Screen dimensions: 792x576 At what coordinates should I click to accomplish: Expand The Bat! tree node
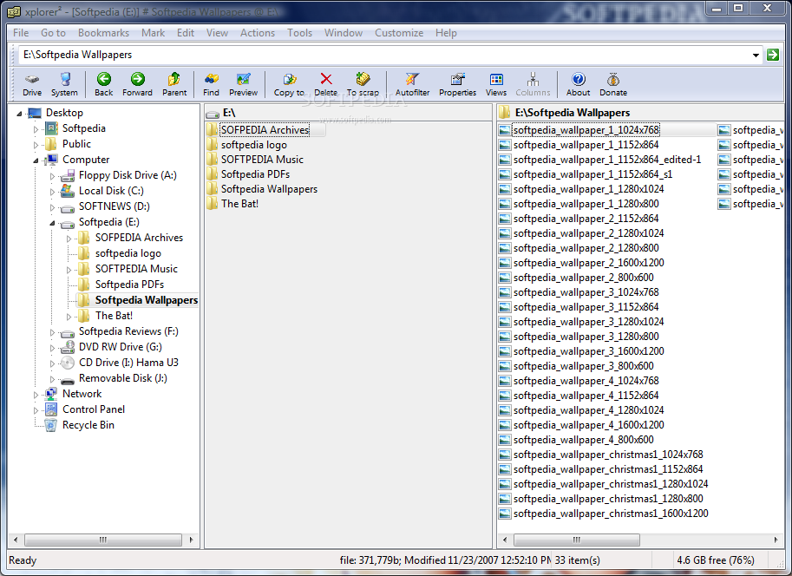[x=69, y=317]
